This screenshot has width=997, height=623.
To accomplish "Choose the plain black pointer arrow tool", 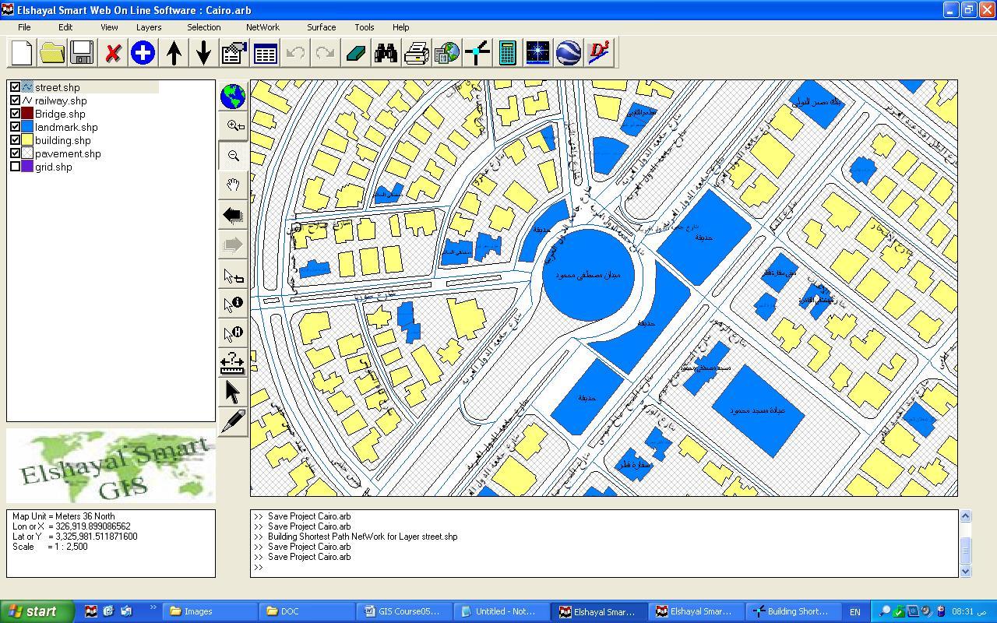I will pyautogui.click(x=233, y=392).
